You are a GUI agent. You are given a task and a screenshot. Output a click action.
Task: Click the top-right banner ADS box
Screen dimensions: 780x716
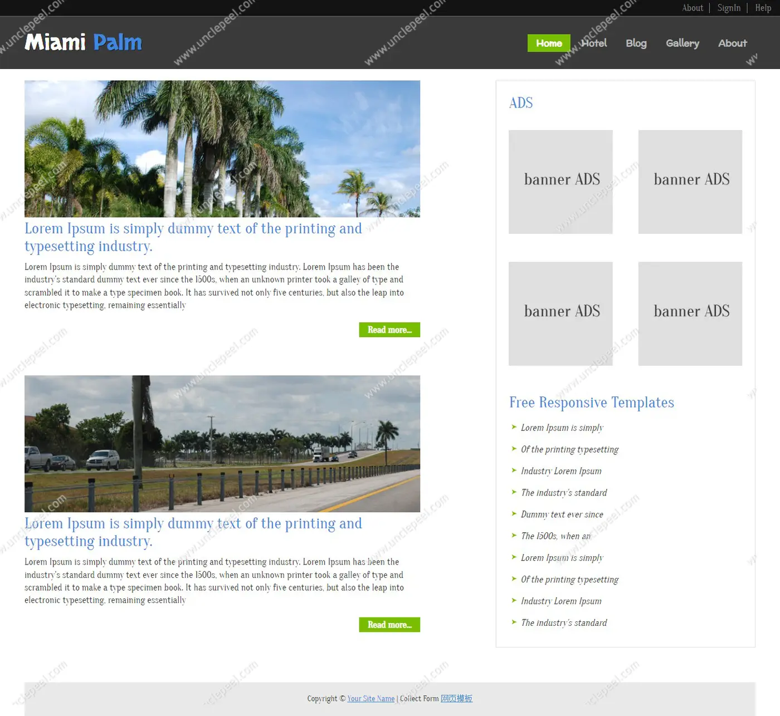[x=690, y=182]
